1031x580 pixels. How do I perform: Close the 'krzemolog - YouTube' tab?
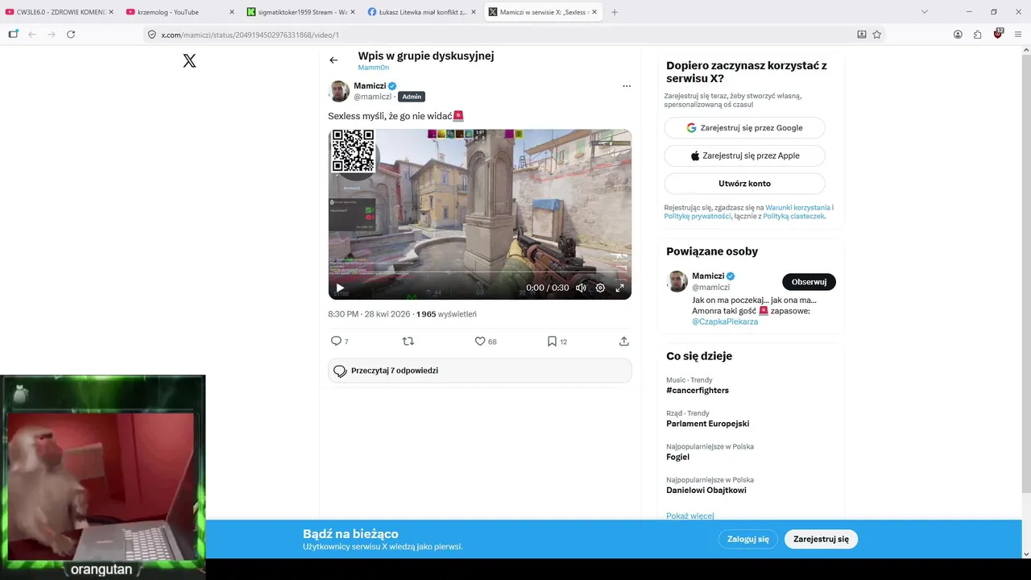pos(231,12)
